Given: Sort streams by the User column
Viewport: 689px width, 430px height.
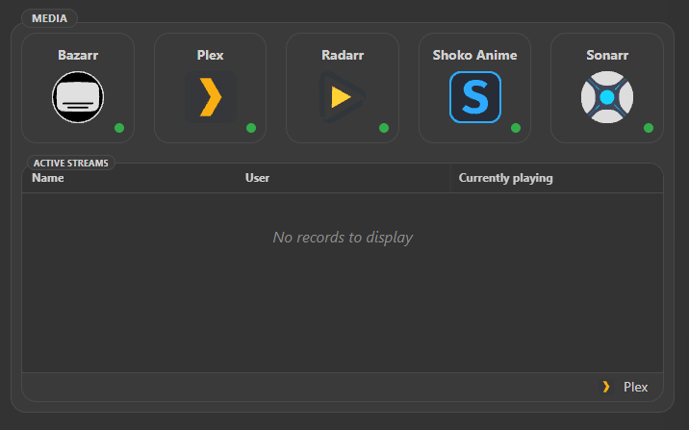Looking at the screenshot, I should [x=257, y=178].
